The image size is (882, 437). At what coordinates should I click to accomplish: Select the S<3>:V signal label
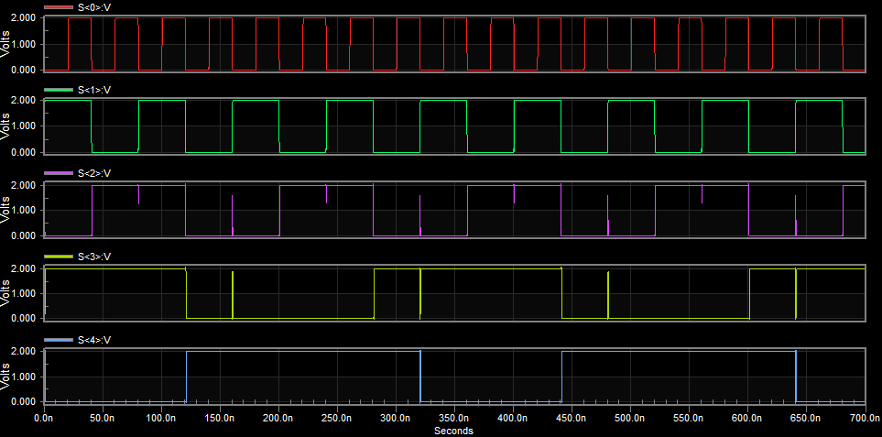[93, 257]
